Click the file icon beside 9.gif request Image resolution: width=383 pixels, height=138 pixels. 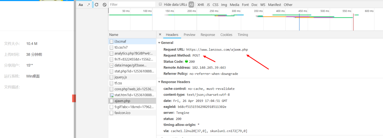112,107
